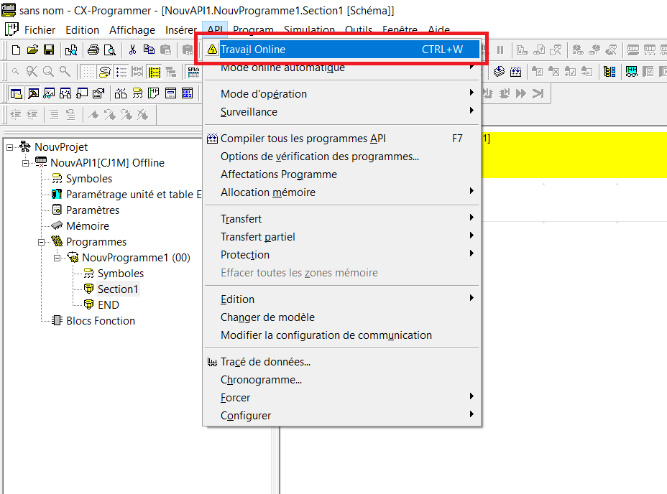Screen dimensions: 667x494
Task: Open Print Preview from the toolbar
Action: (109, 50)
